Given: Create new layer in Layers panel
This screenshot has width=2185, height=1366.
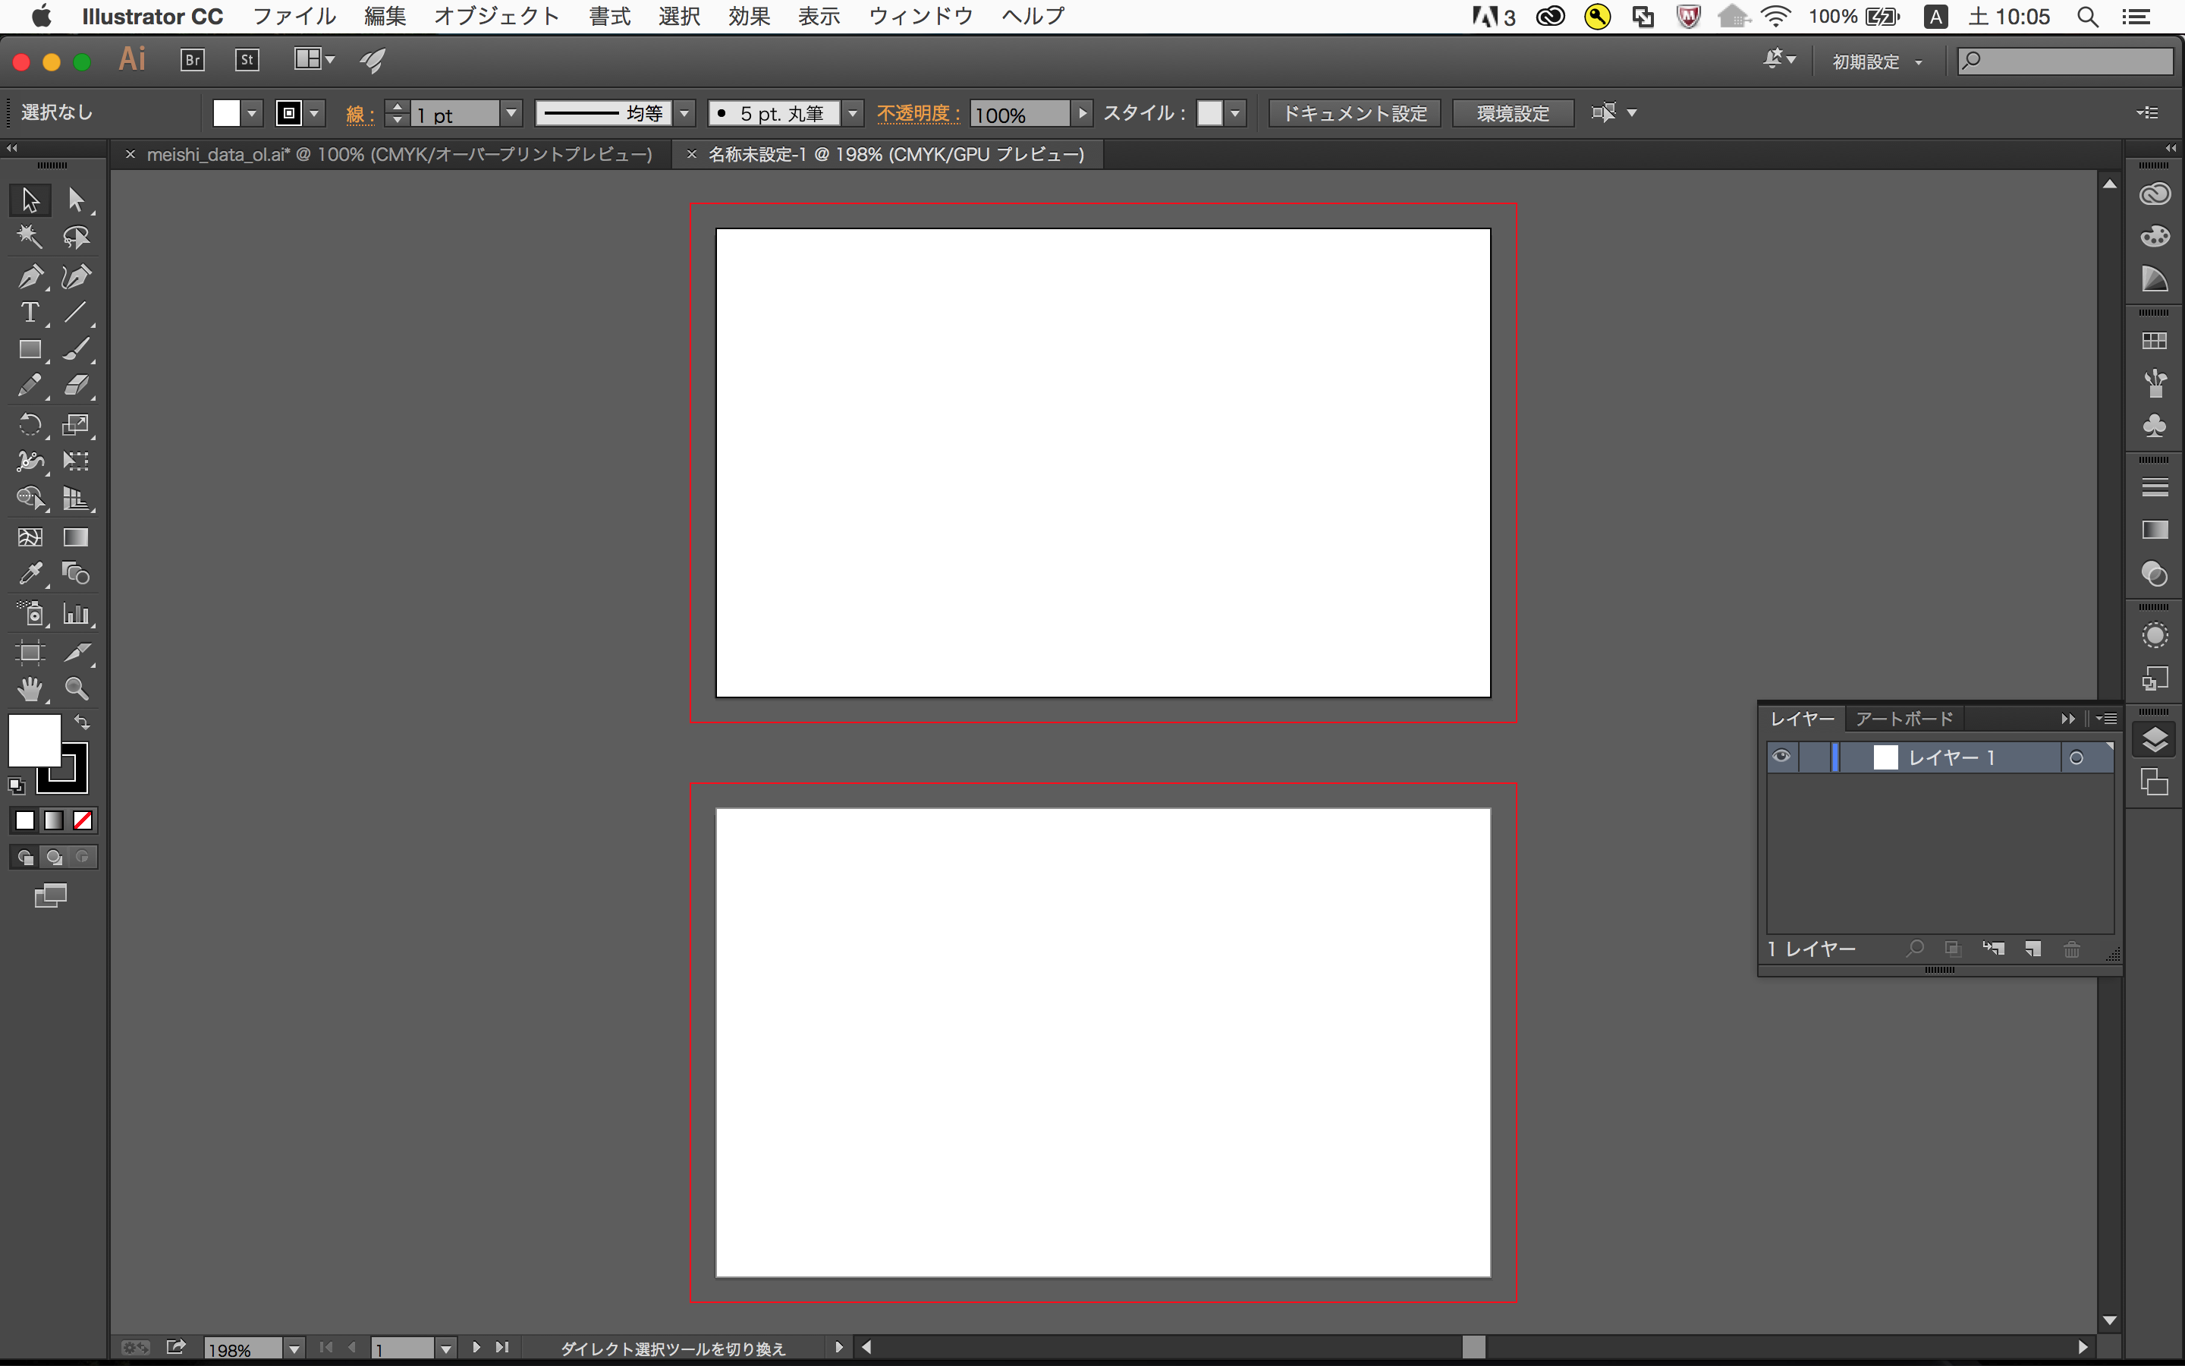Looking at the screenshot, I should 2033,949.
